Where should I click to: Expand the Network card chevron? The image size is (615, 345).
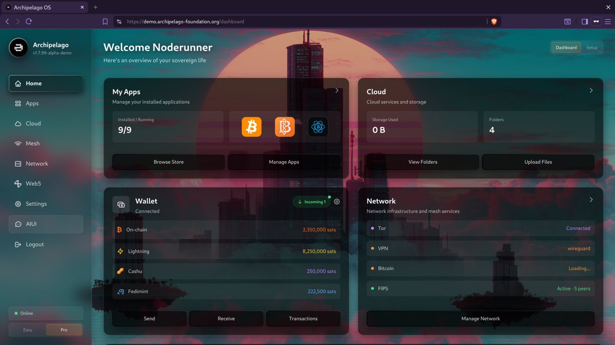(x=591, y=200)
